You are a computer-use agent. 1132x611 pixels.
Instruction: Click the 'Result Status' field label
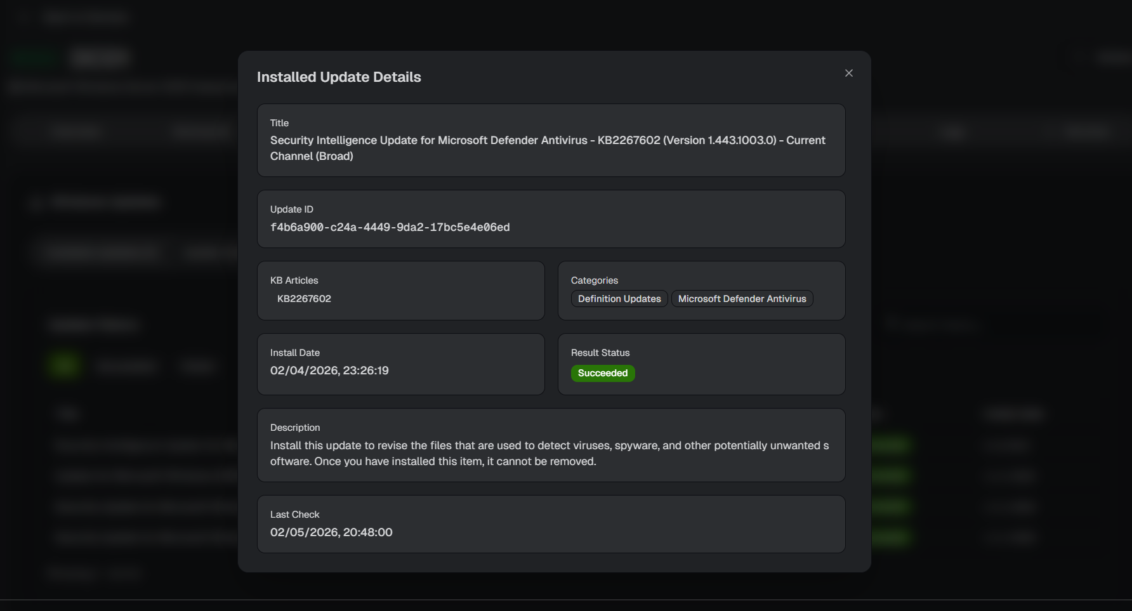(600, 353)
